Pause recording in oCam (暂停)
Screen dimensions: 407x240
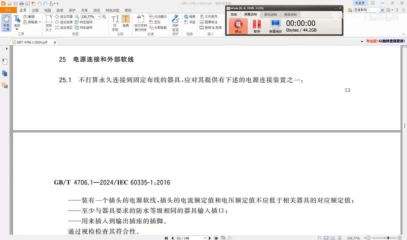tap(257, 26)
